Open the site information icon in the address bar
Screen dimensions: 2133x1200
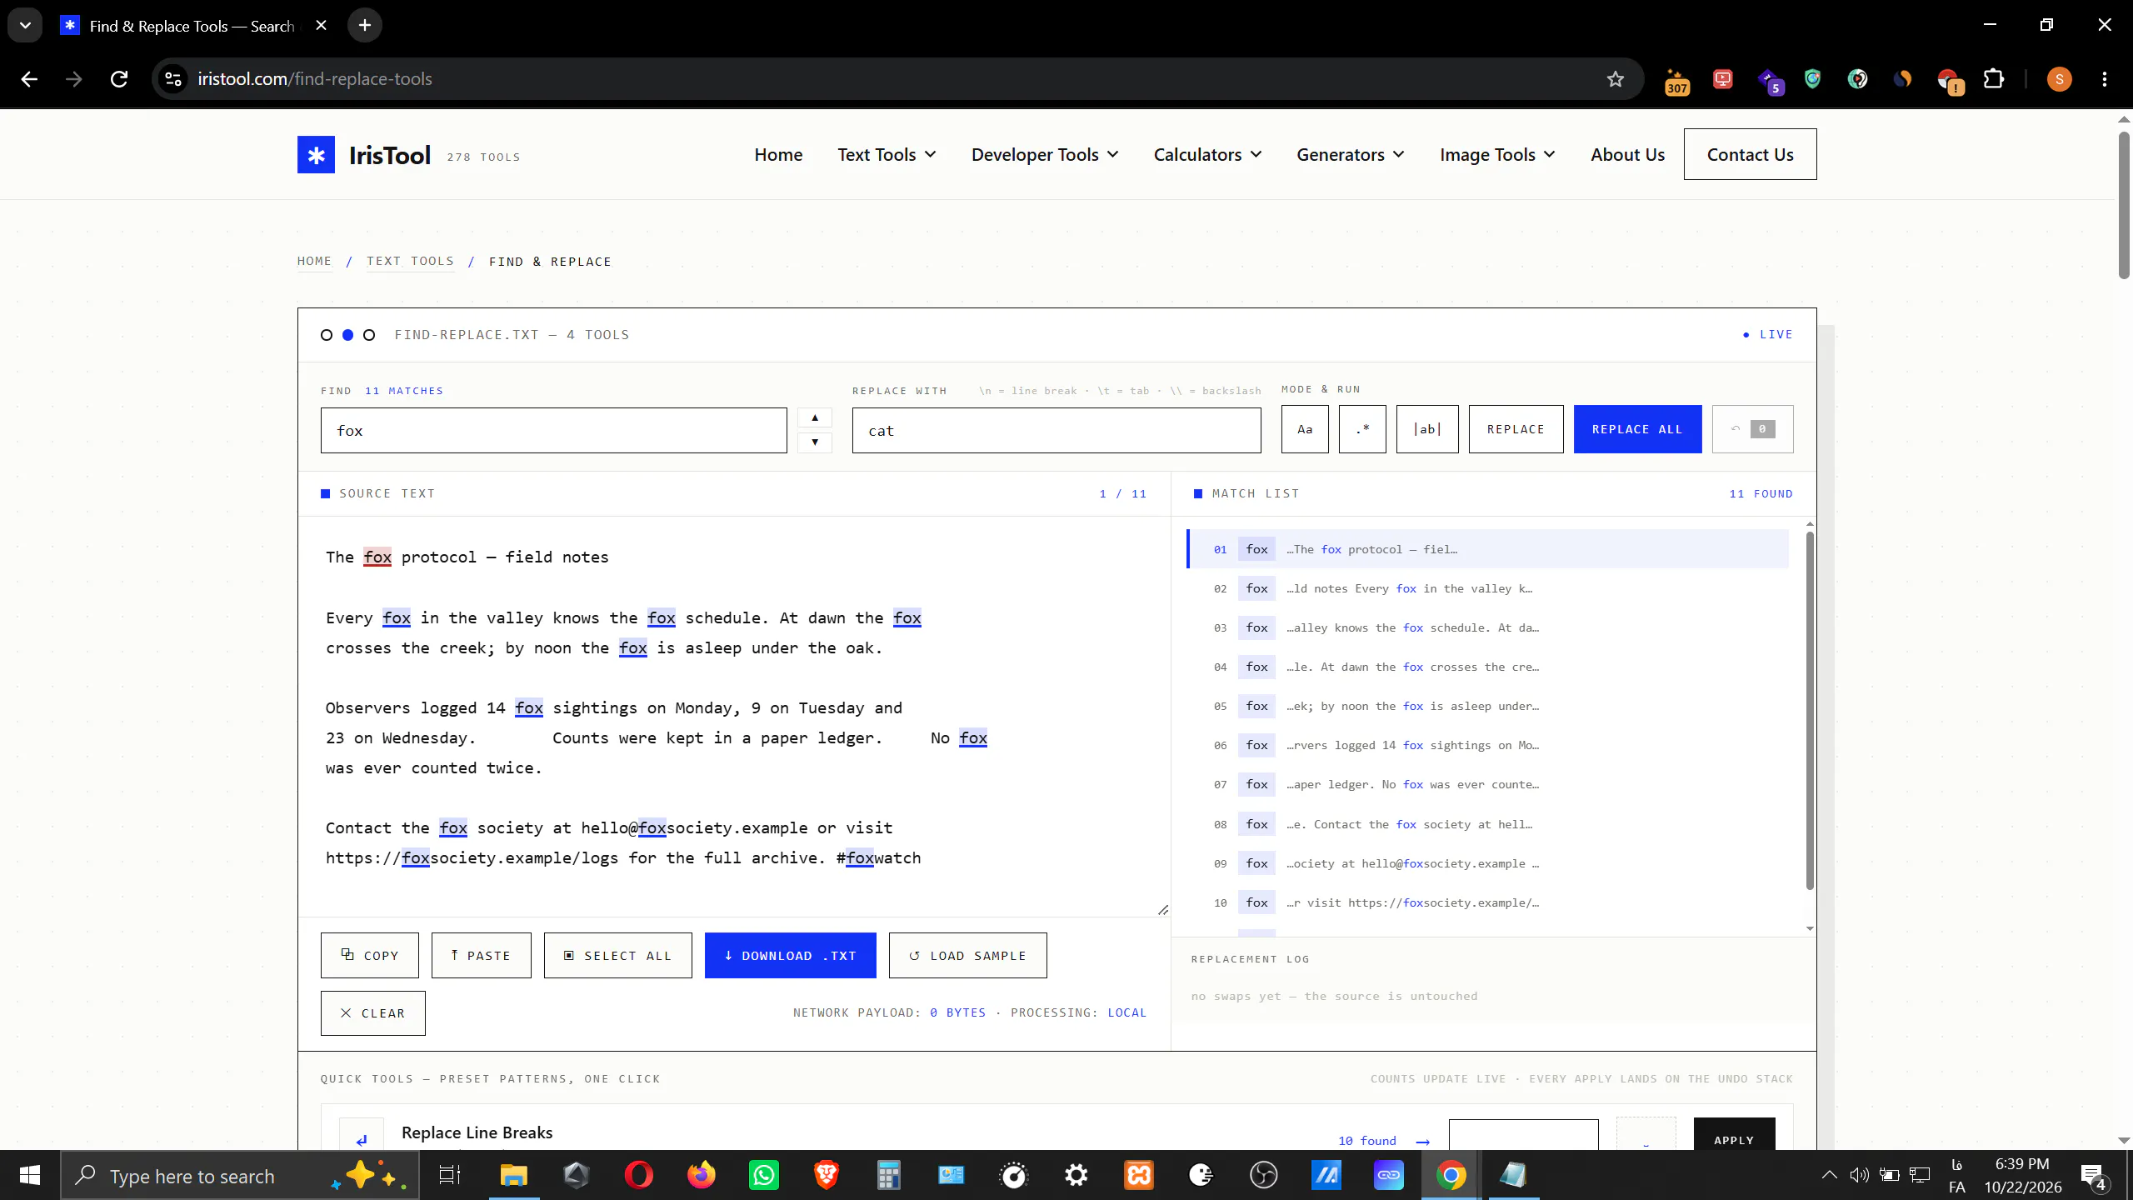[173, 79]
